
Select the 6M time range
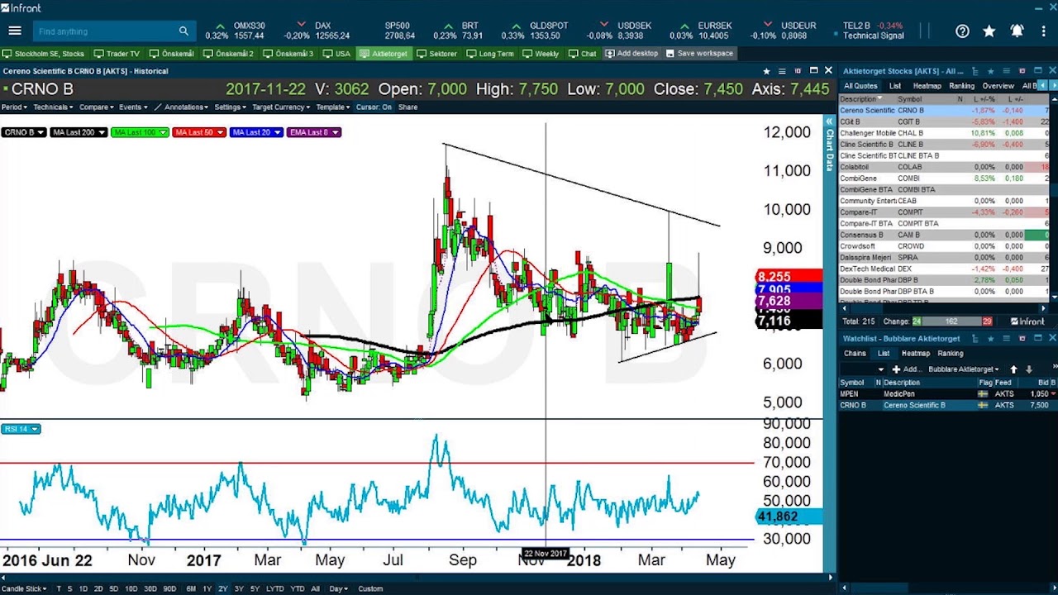(191, 588)
